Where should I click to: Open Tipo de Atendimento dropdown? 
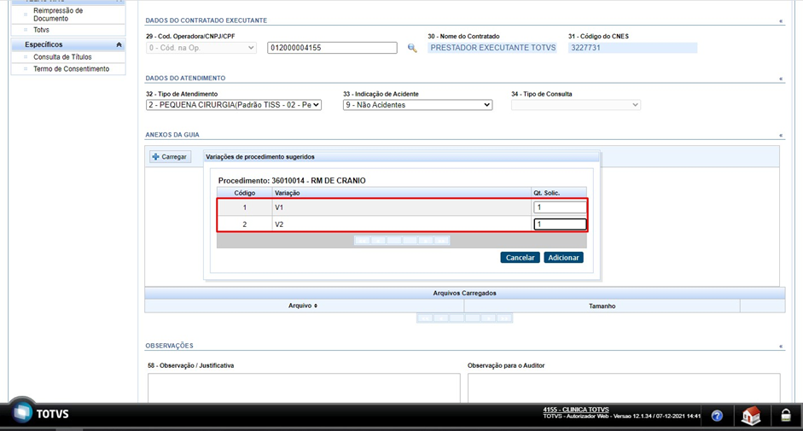pyautogui.click(x=234, y=105)
